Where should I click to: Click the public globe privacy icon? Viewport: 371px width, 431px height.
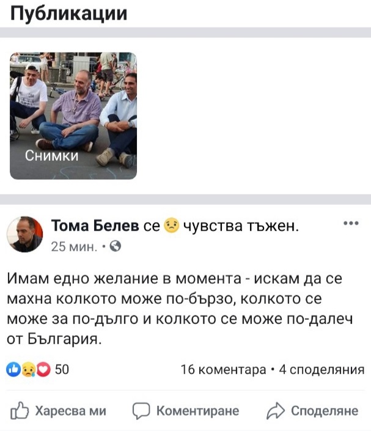[116, 246]
